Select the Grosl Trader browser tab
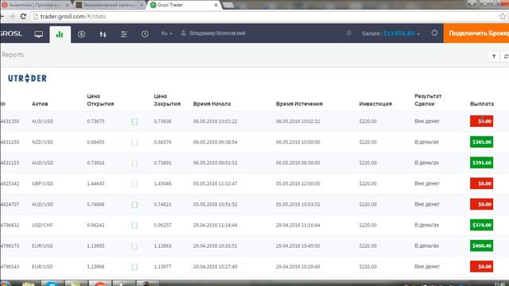 184,5
